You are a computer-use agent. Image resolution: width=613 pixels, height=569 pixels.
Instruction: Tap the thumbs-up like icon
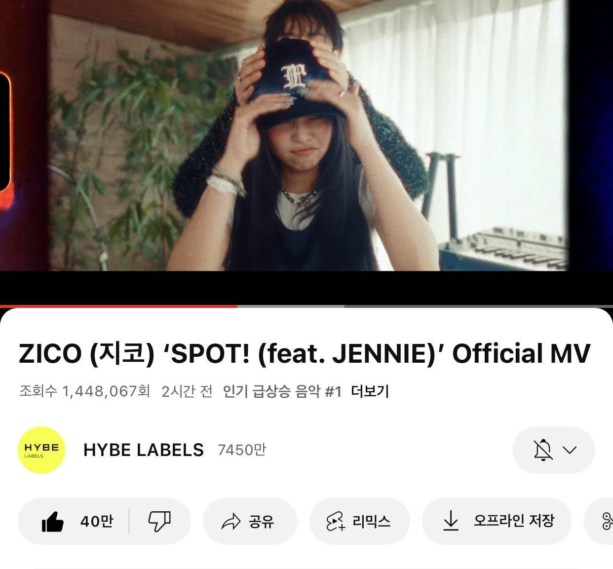tap(53, 521)
